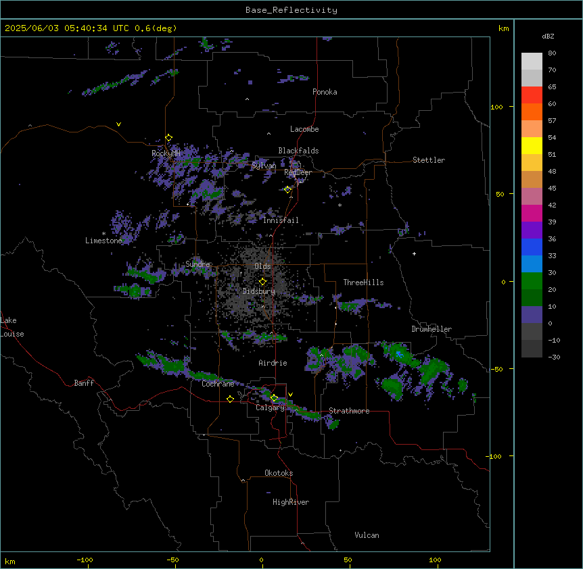The image size is (583, 569).
Task: Click the Airdrie label
Action: (x=273, y=363)
